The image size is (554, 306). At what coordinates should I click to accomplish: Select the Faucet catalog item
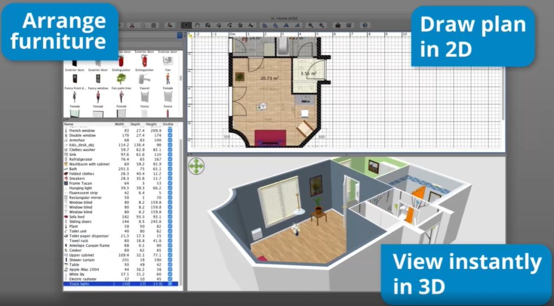(x=144, y=81)
